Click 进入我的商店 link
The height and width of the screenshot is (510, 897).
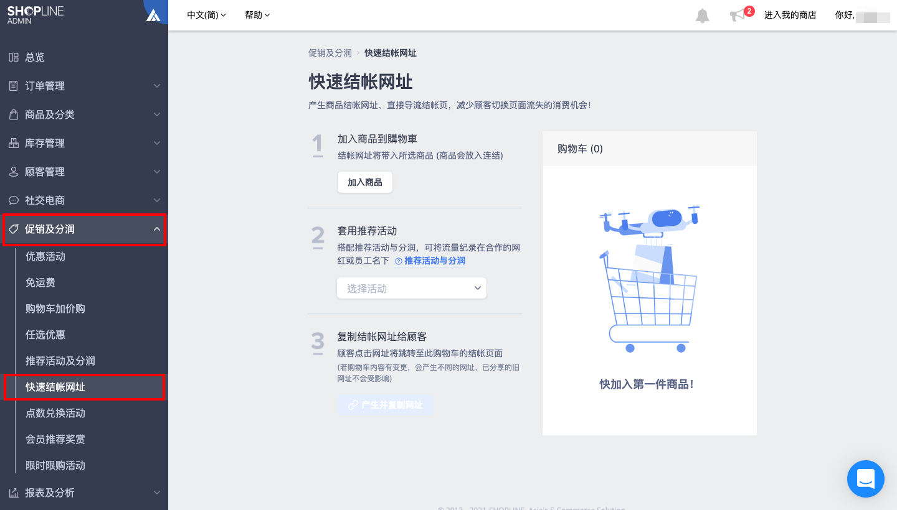click(790, 15)
